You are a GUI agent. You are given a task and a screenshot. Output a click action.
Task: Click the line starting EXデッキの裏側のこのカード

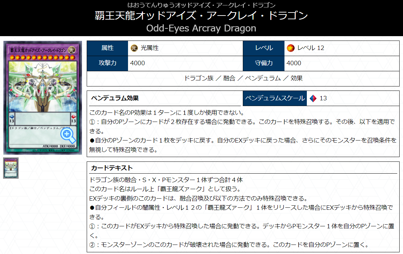(x=198, y=198)
